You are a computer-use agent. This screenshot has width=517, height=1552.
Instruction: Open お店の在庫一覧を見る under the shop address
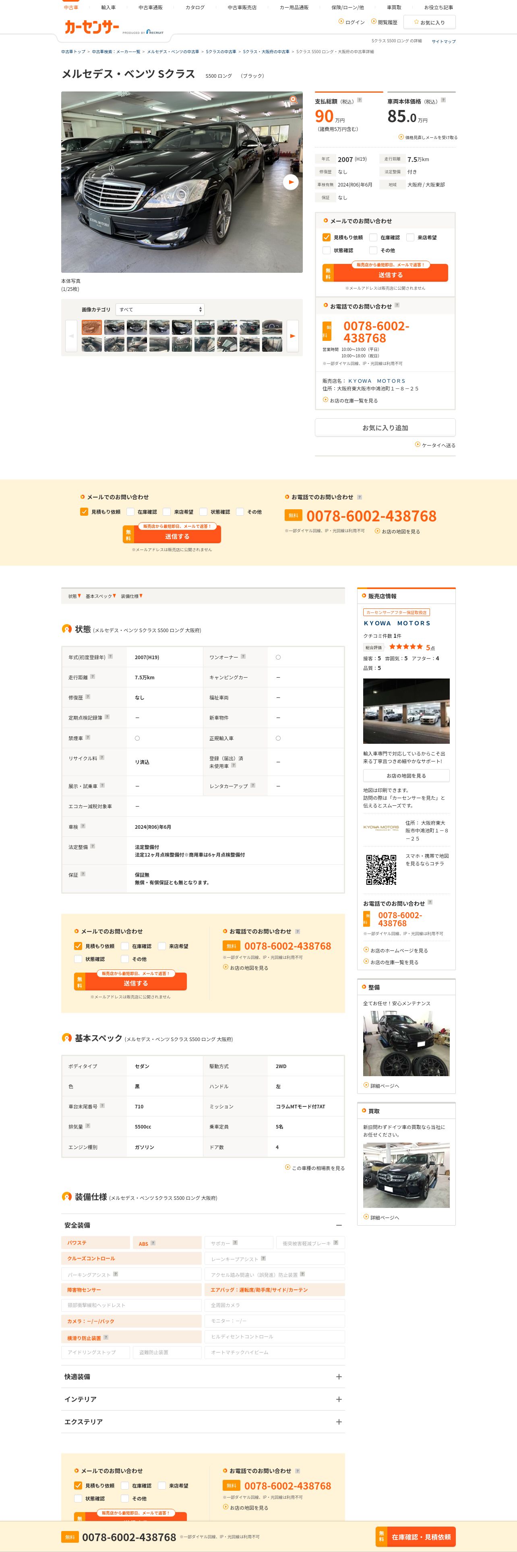point(350,400)
